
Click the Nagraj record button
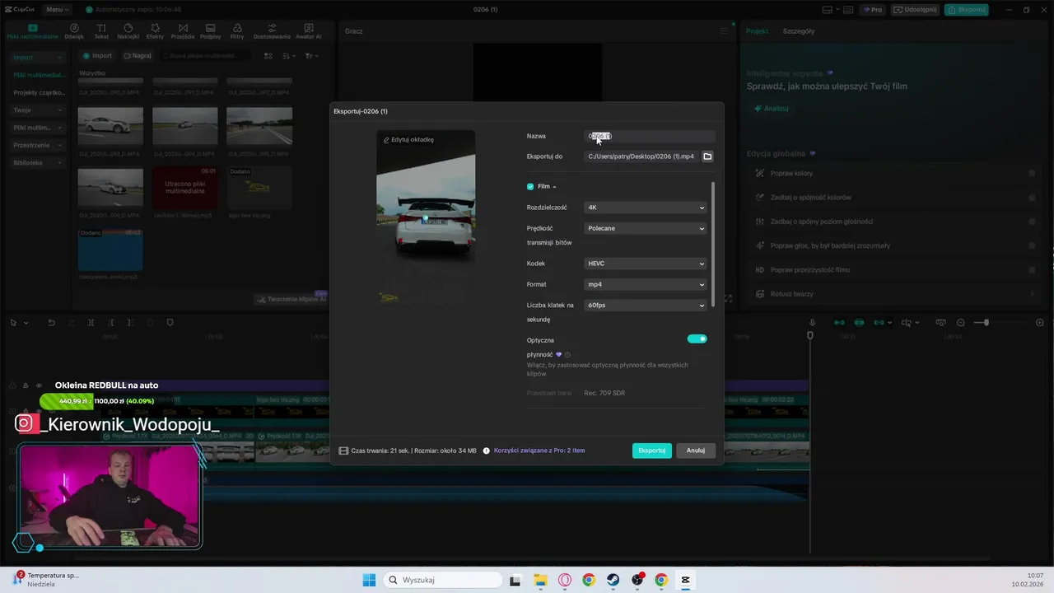point(138,56)
